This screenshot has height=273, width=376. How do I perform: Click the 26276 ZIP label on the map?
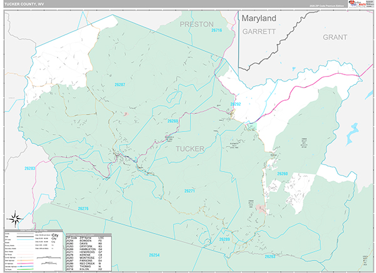[83, 209]
